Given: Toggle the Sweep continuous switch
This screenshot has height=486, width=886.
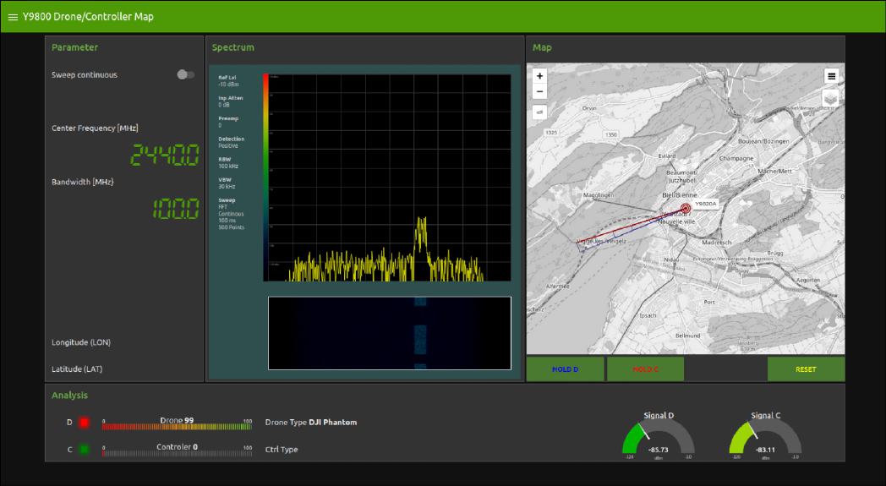Looking at the screenshot, I should (185, 74).
